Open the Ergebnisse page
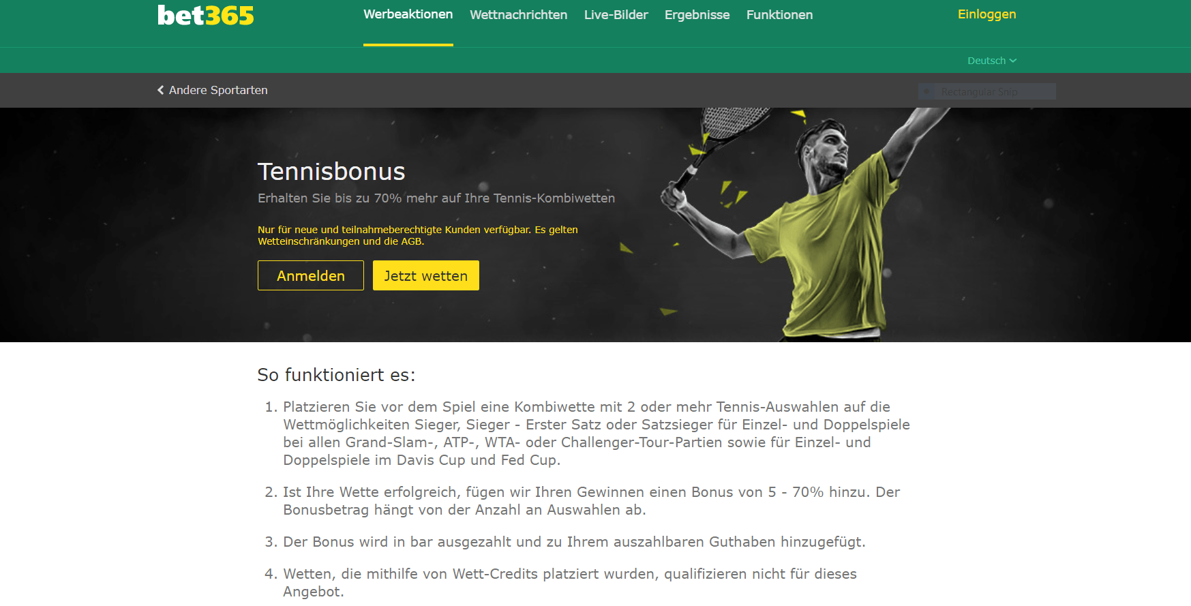 pyautogui.click(x=697, y=15)
